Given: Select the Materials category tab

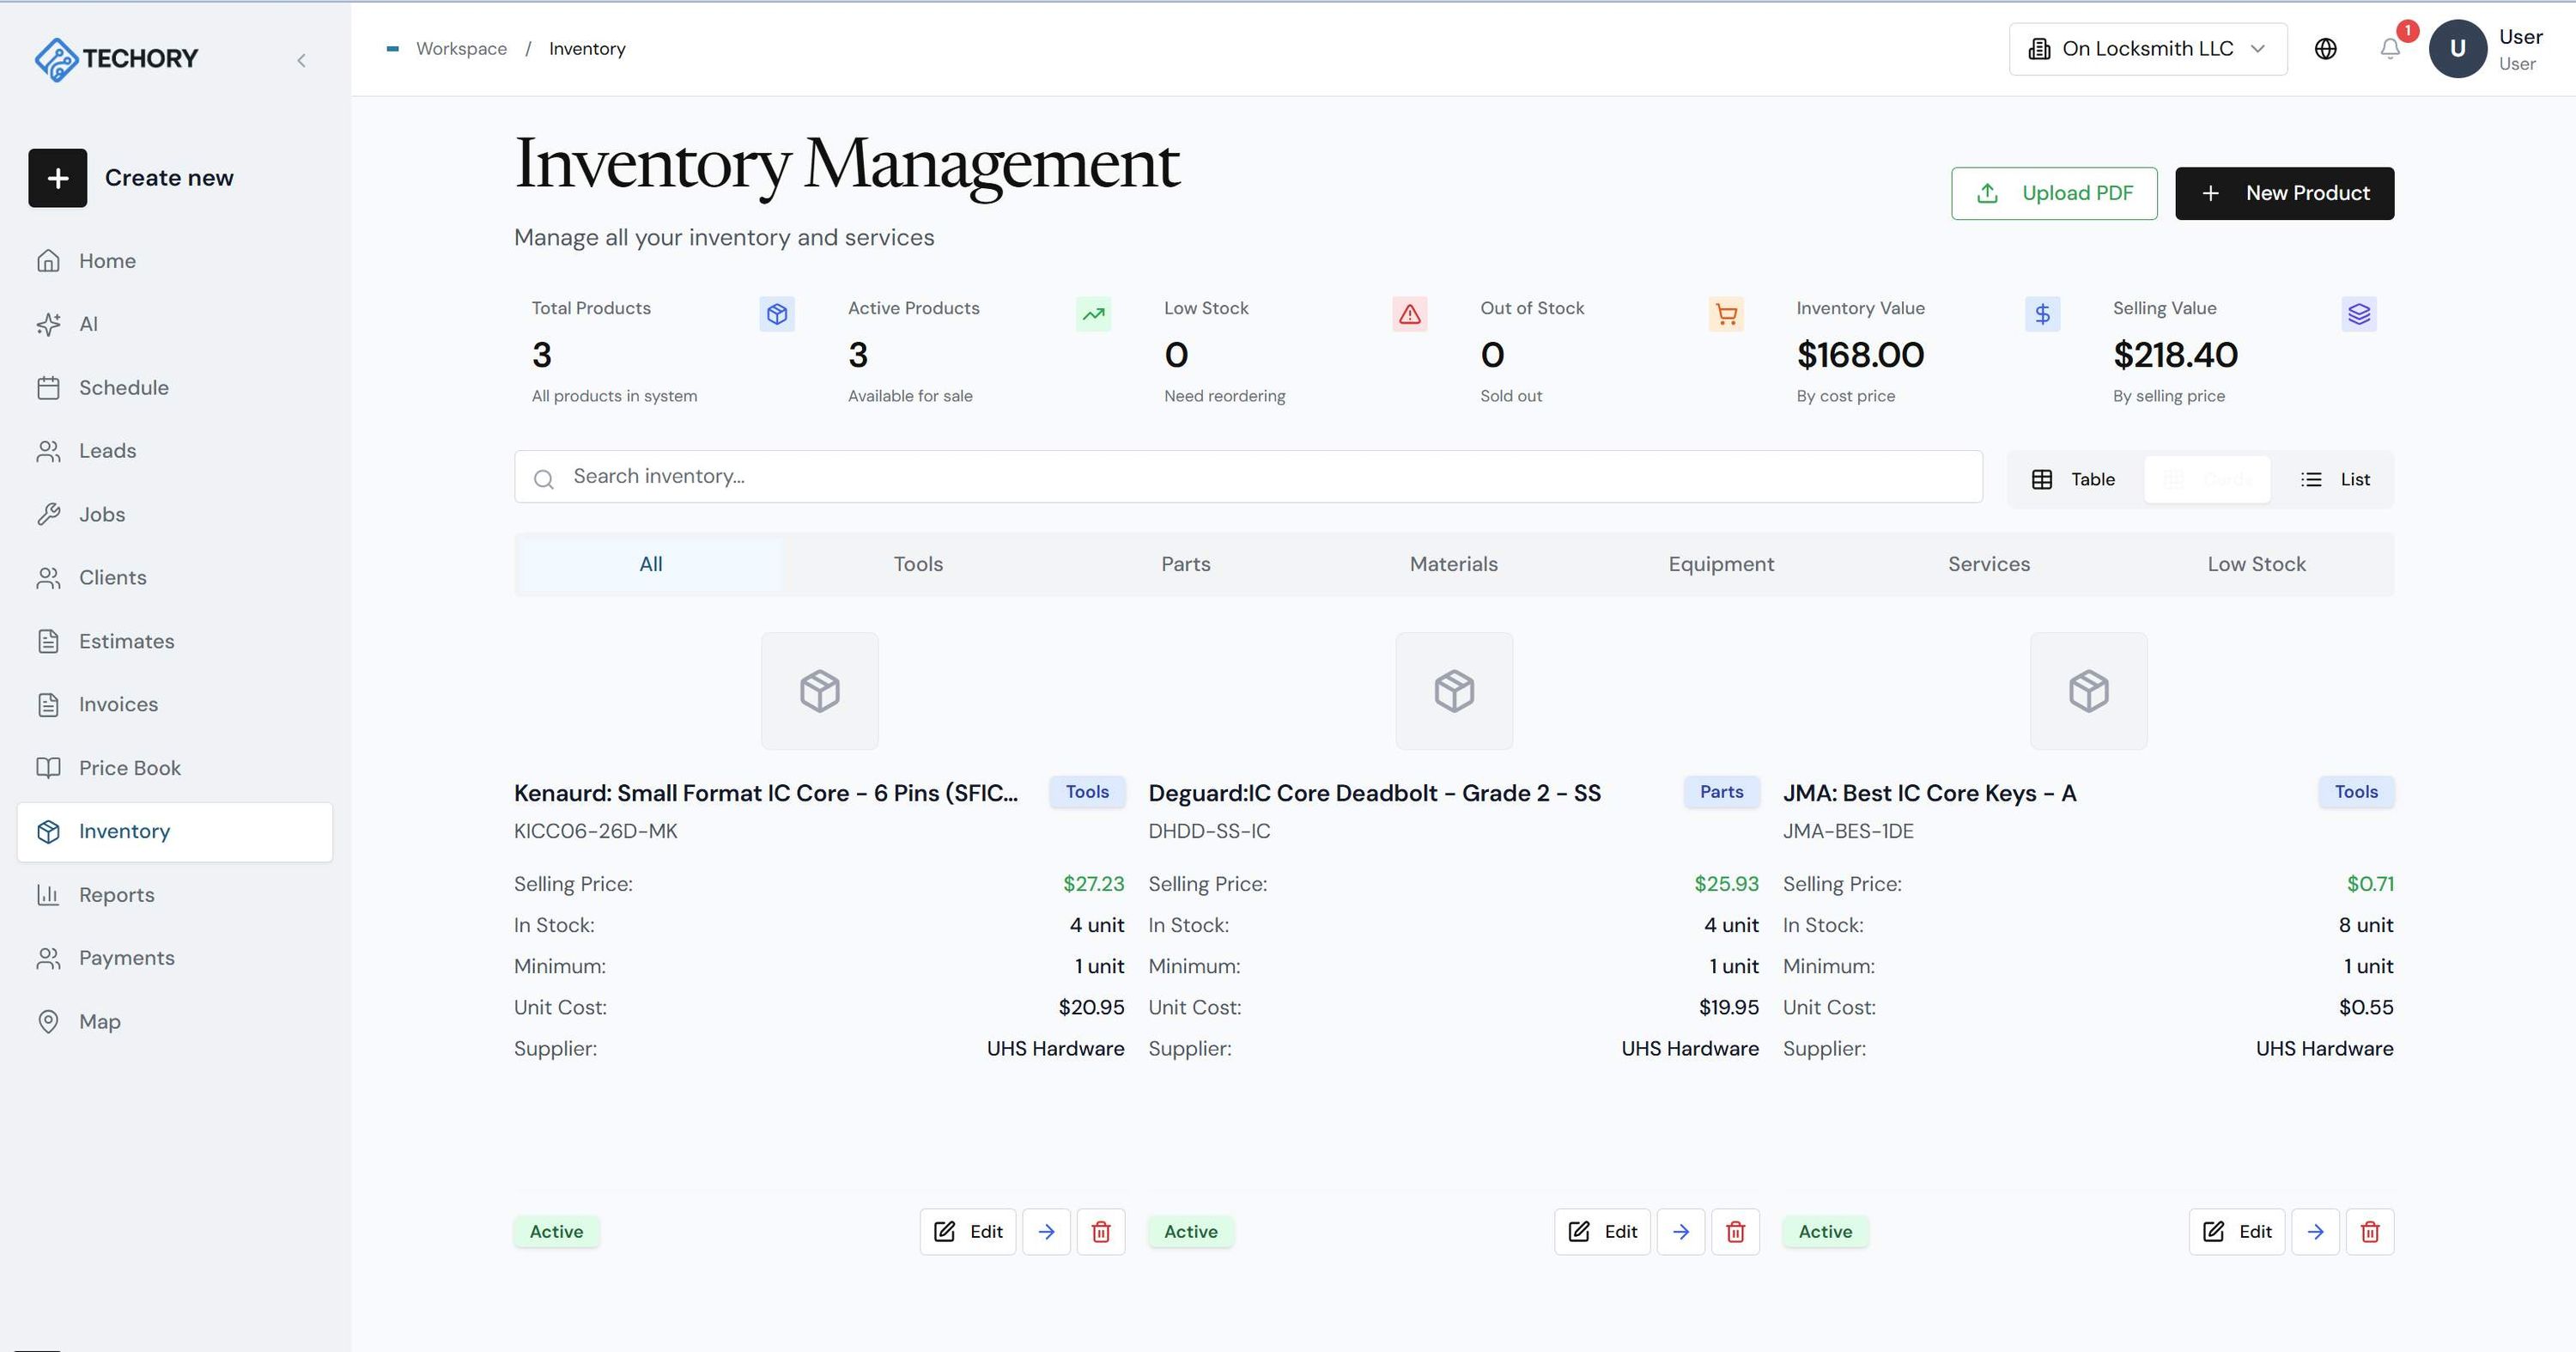Looking at the screenshot, I should (1453, 564).
